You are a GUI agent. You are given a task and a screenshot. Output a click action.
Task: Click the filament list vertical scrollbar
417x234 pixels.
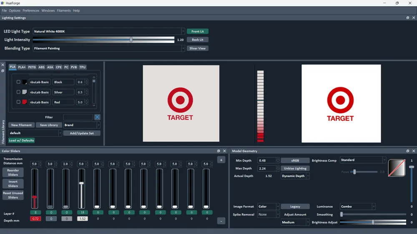94,91
